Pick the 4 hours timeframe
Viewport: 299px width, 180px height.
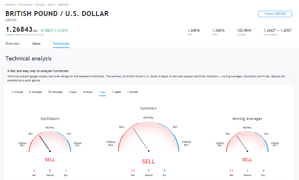tap(88, 92)
